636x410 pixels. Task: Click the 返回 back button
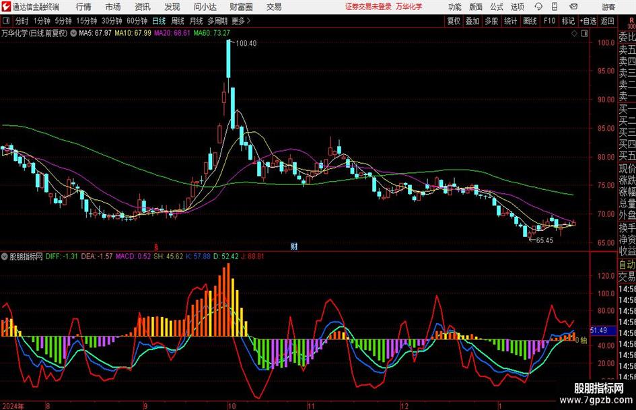coord(607,21)
